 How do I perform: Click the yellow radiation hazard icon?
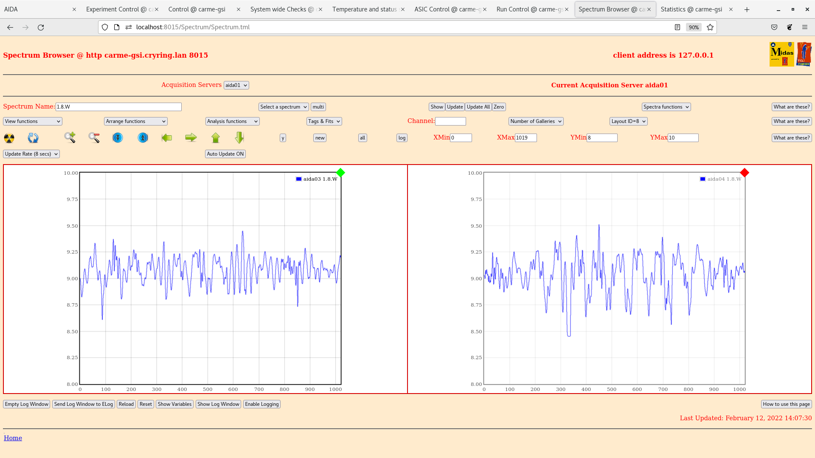9,138
